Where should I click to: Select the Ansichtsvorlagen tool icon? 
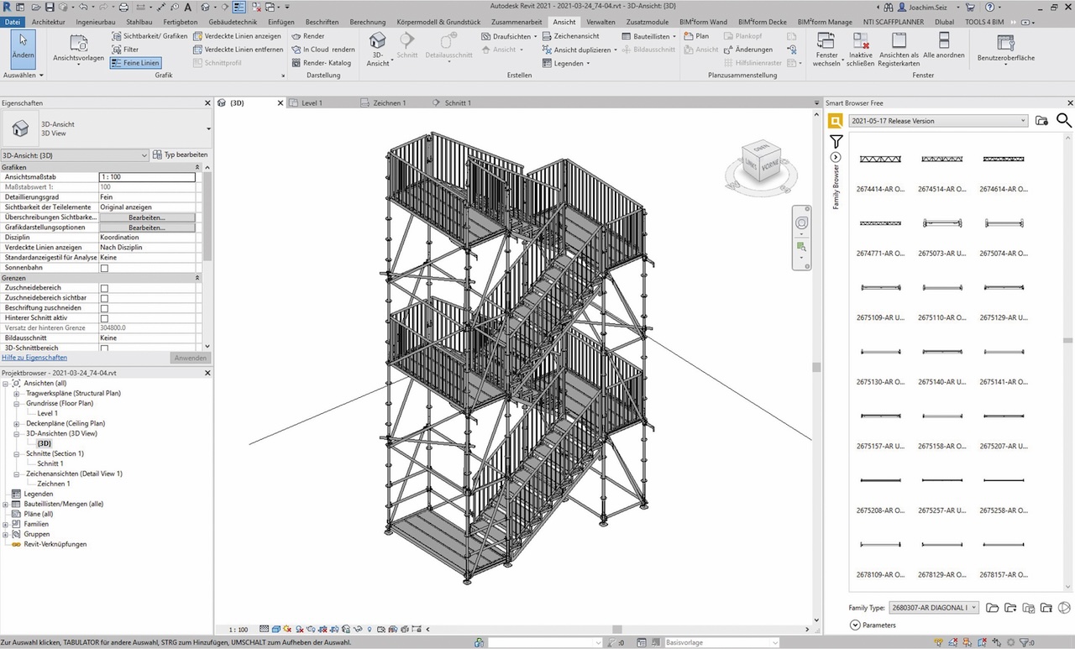point(78,44)
